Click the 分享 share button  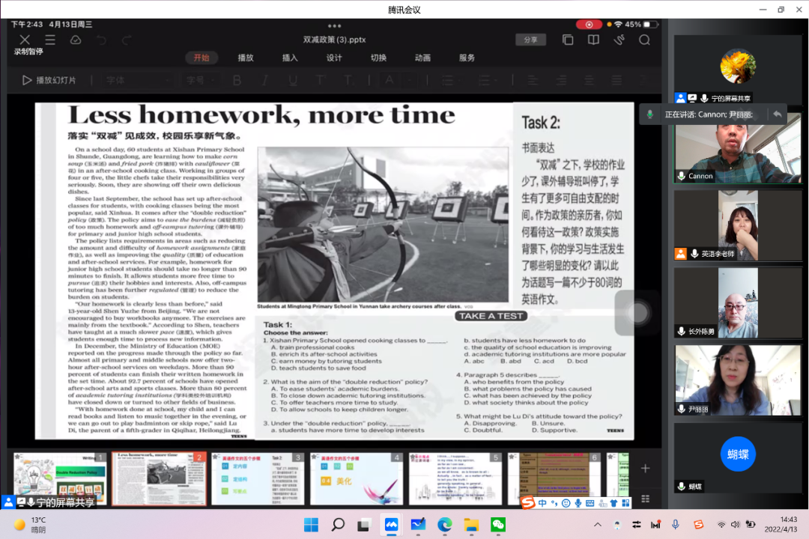click(x=530, y=40)
